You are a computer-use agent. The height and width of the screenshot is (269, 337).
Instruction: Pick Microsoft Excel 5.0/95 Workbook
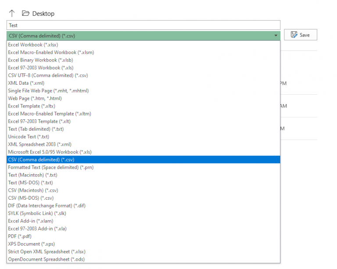[143, 152]
